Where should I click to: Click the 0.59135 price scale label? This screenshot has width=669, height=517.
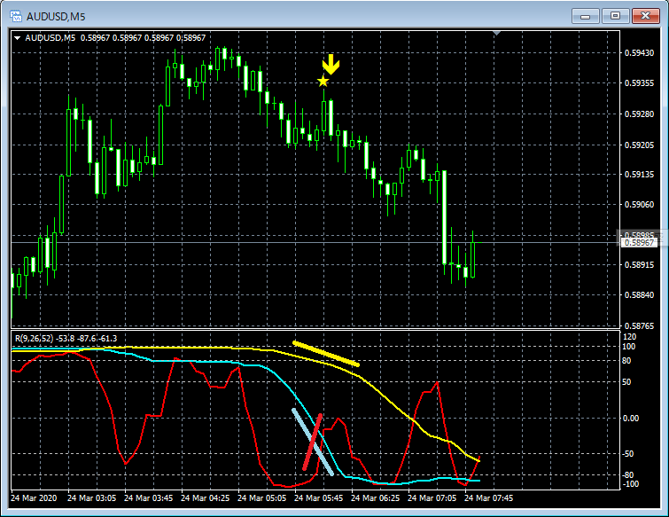(x=639, y=174)
